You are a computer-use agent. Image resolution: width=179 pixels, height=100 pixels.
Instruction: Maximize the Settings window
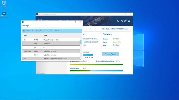[75, 22]
